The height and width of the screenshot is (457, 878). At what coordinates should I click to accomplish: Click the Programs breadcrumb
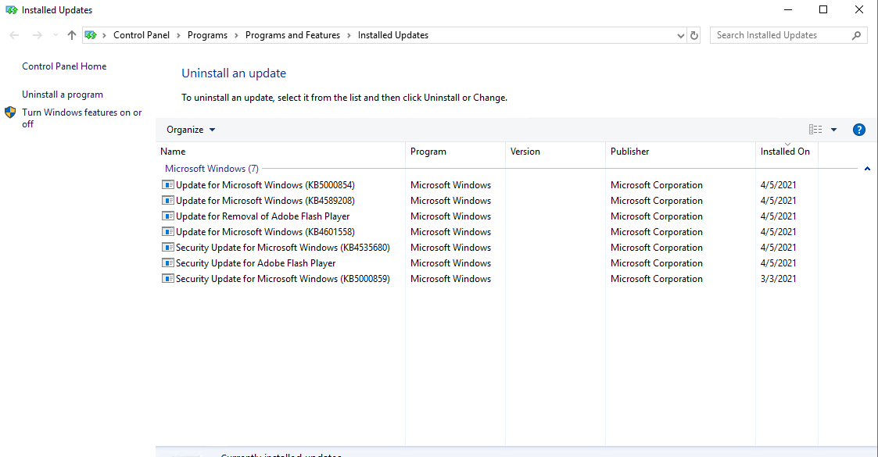(208, 35)
